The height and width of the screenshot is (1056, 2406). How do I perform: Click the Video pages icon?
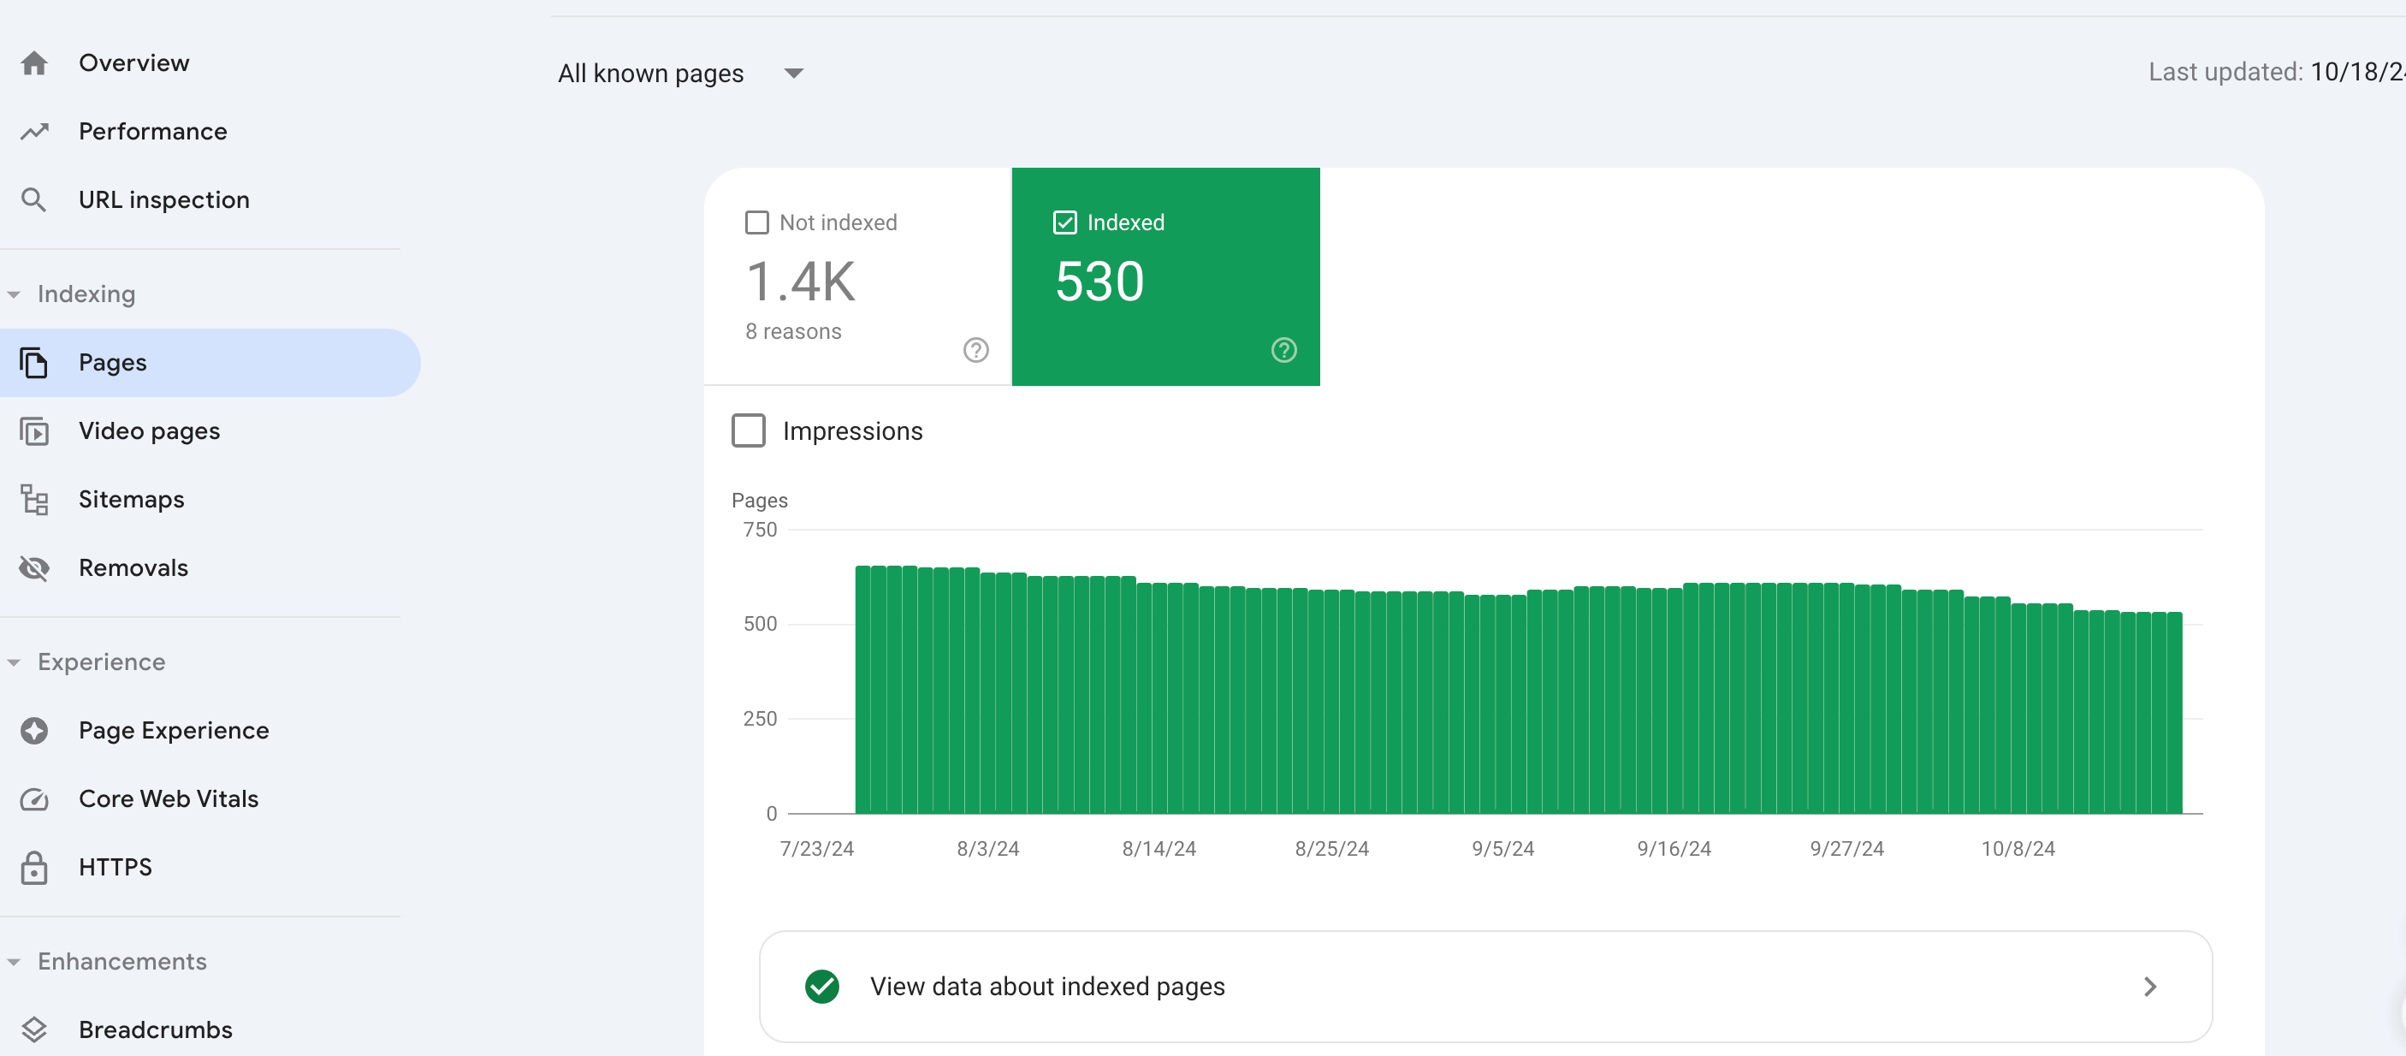coord(34,432)
